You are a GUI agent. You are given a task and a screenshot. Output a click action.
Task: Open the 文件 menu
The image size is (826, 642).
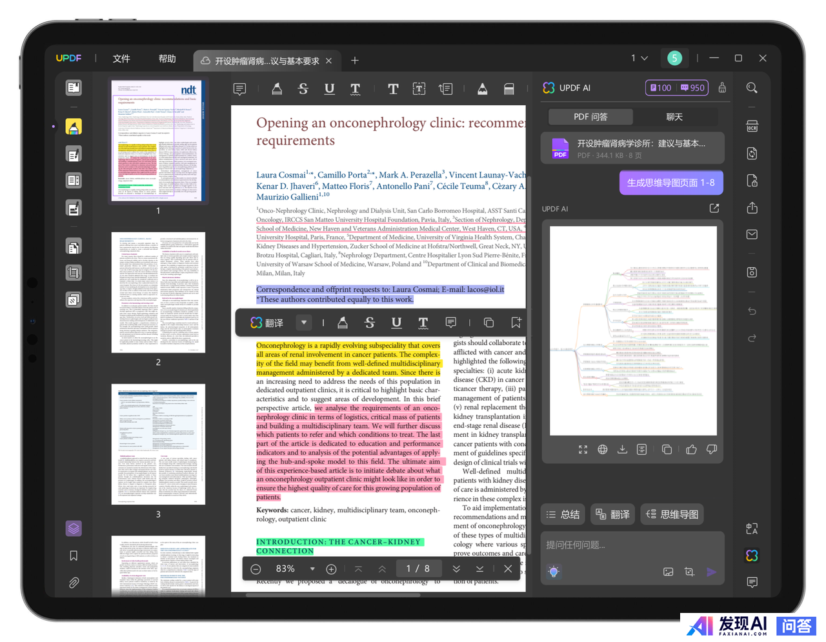coord(121,59)
